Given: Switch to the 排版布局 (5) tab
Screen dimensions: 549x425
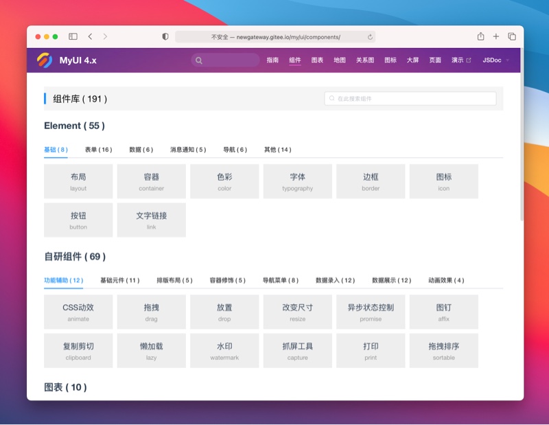Looking at the screenshot, I should click(x=175, y=280).
